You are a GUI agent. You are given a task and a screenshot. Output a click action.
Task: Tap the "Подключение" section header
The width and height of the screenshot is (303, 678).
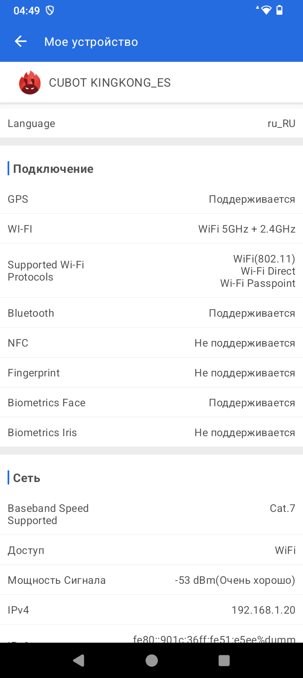pyautogui.click(x=53, y=169)
